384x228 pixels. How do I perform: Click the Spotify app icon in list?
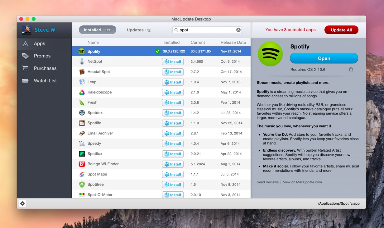[x=82, y=51]
